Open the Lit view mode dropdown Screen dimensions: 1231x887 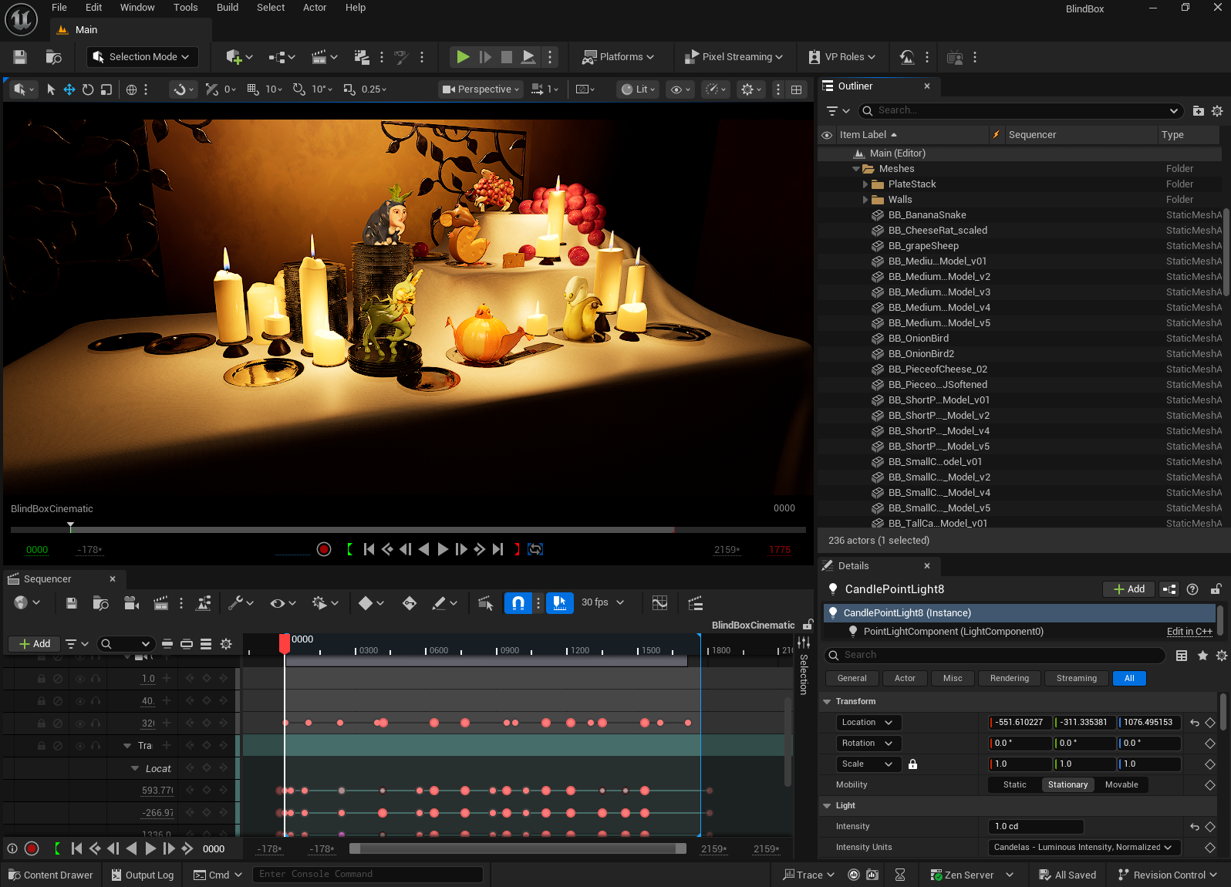click(x=638, y=89)
